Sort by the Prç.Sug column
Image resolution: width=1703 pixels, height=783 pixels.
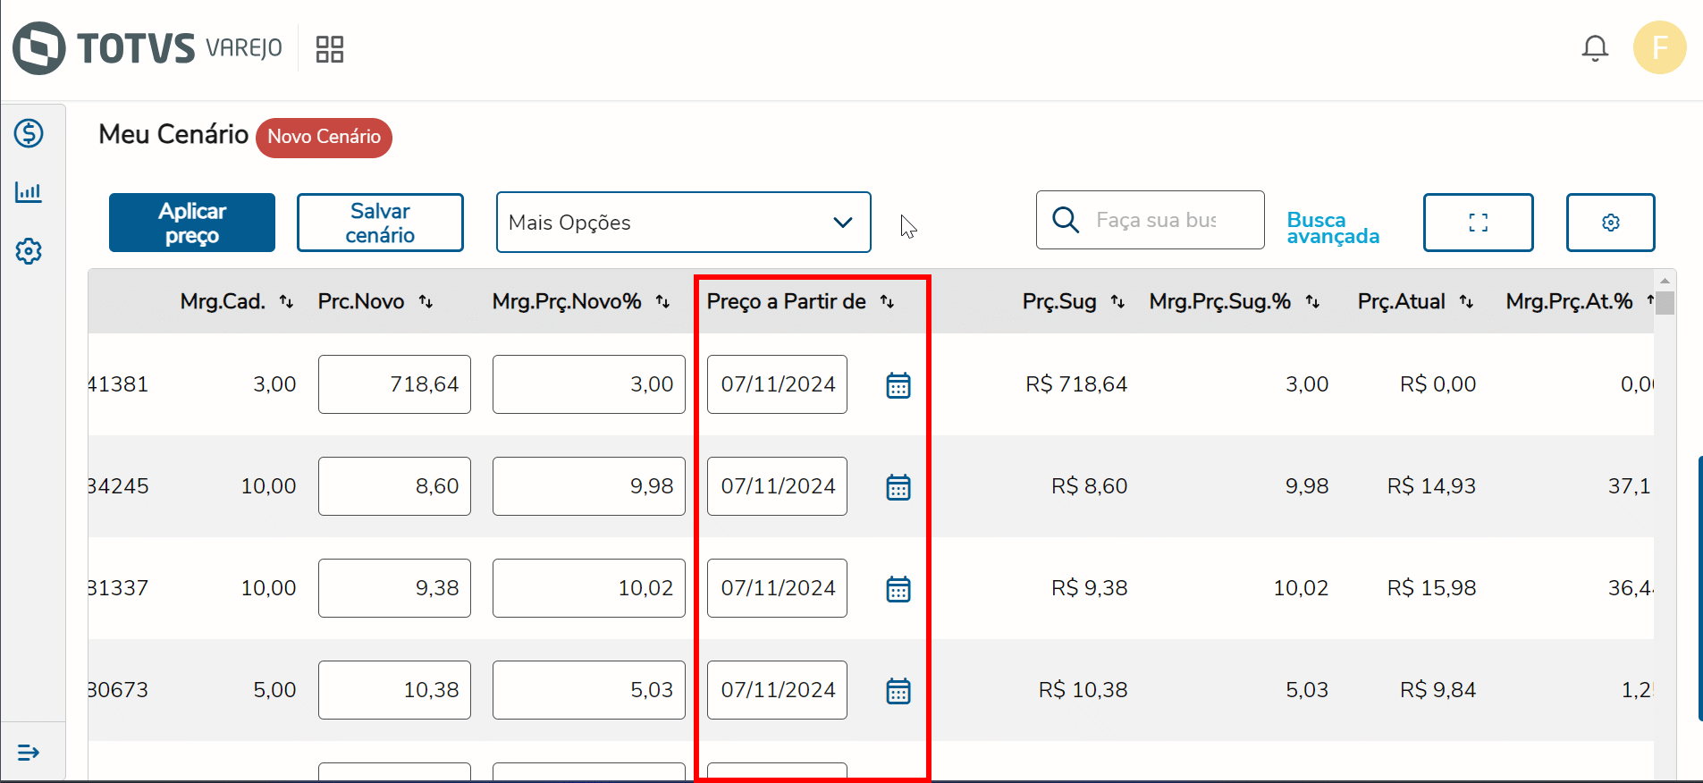pyautogui.click(x=1117, y=302)
